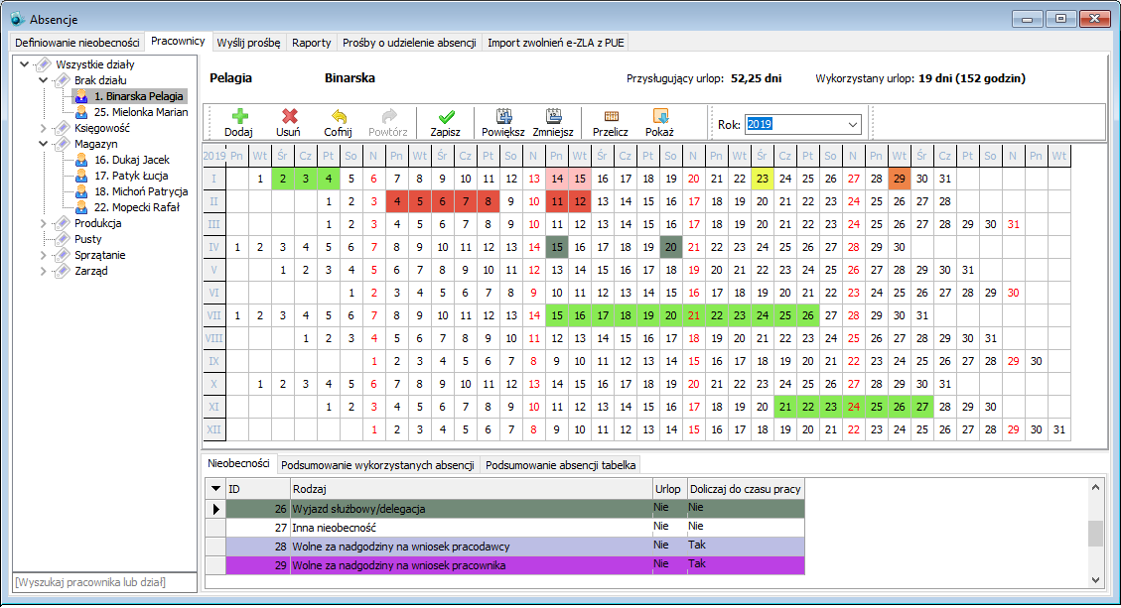Screen dimensions: 1121x608
Task: Select row Inna nieobecność
Action: [515, 528]
